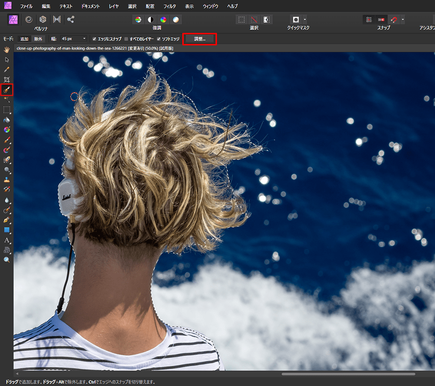Click the Flood Fill bucket tool

point(7,119)
